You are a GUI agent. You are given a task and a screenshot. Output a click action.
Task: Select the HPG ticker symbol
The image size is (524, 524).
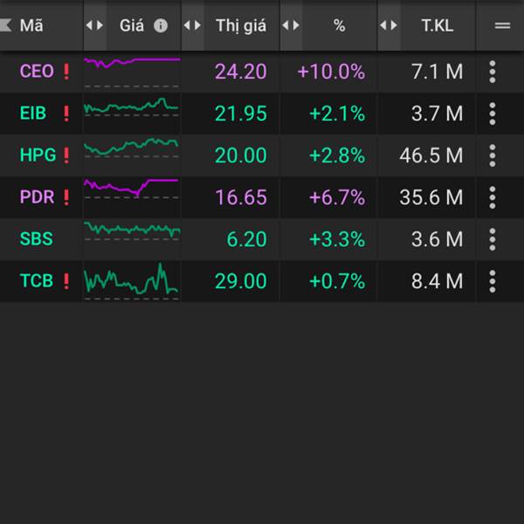(x=38, y=155)
